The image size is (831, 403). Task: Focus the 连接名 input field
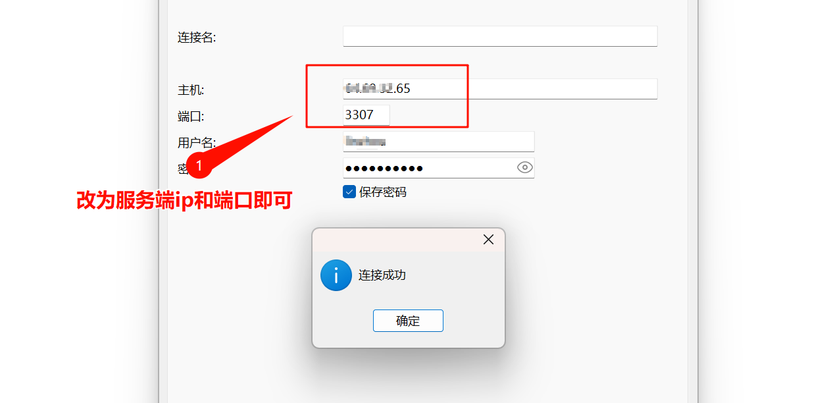point(500,36)
